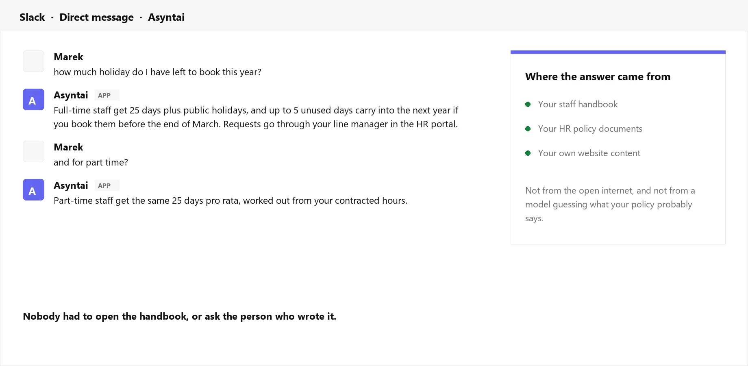The width and height of the screenshot is (748, 366).
Task: Click the reply starting 'Full-time staff get 25 days'
Action: coord(256,117)
